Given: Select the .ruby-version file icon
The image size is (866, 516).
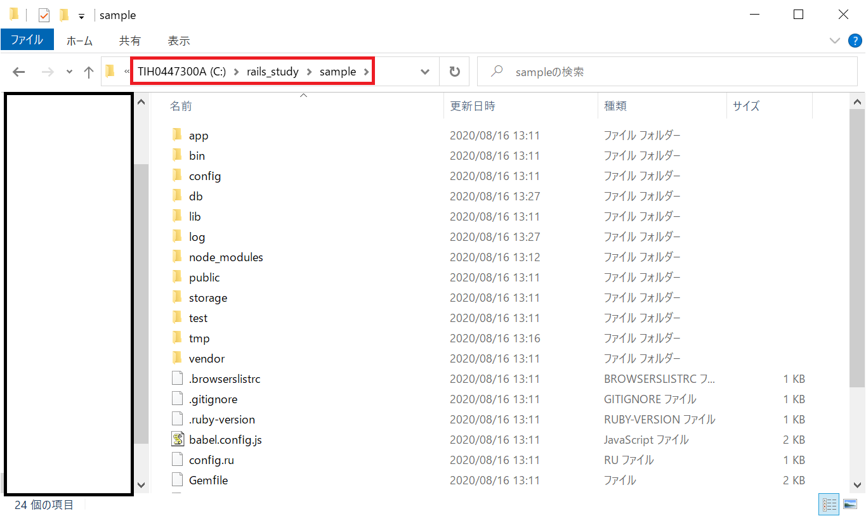Looking at the screenshot, I should click(178, 419).
